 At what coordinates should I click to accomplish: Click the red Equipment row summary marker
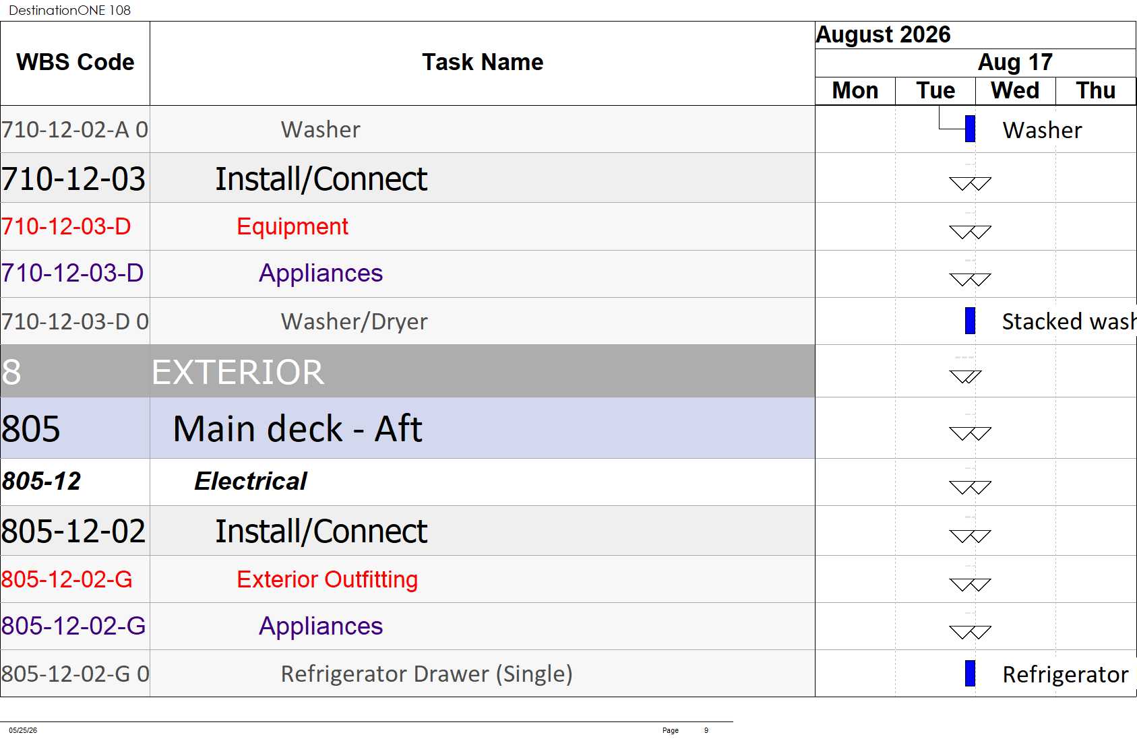[970, 232]
